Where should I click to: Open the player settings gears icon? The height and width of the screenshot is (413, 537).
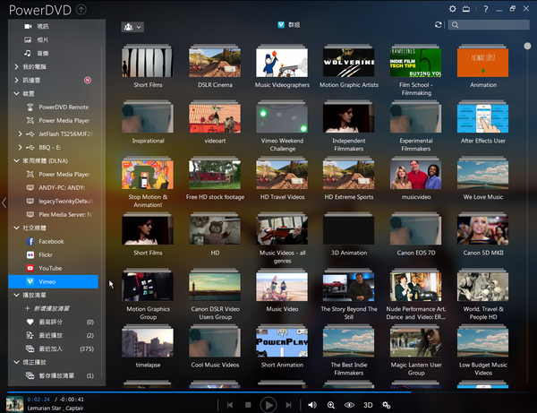387,405
